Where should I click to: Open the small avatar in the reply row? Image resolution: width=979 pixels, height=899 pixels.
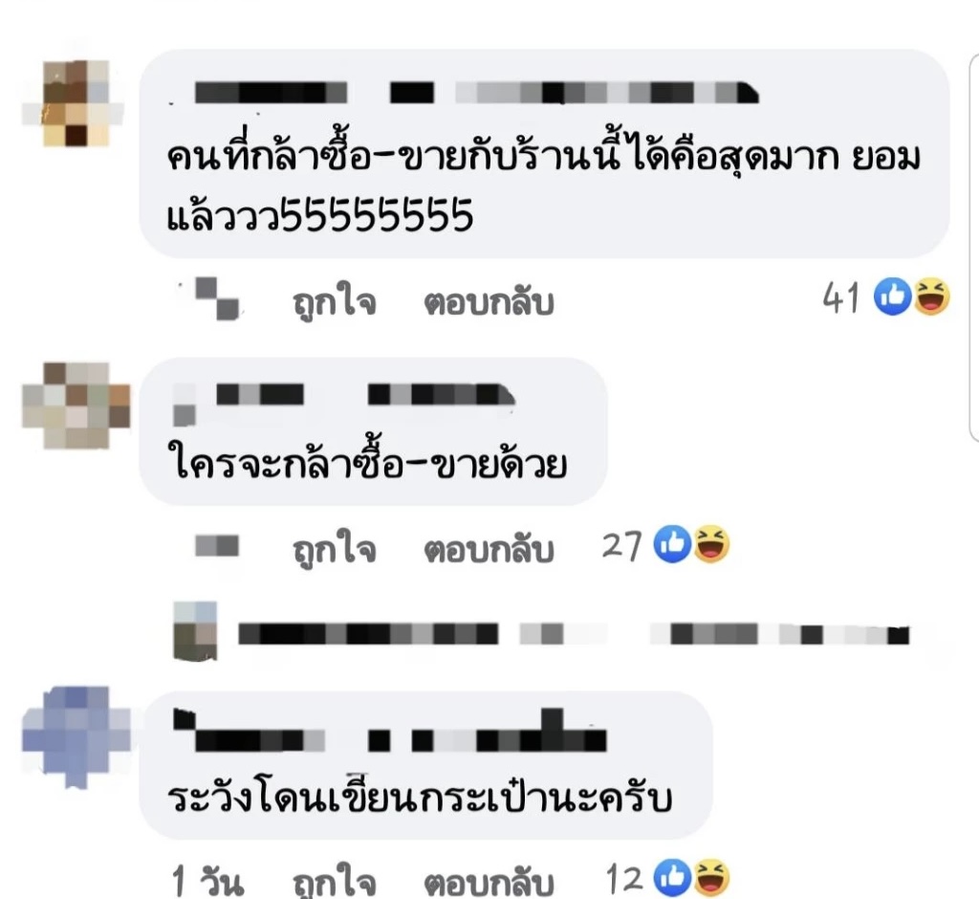click(195, 631)
